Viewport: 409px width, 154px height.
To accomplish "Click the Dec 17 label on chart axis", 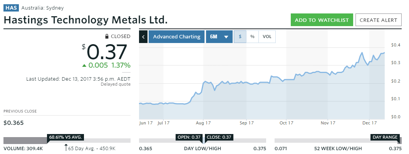I will tap(369, 123).
